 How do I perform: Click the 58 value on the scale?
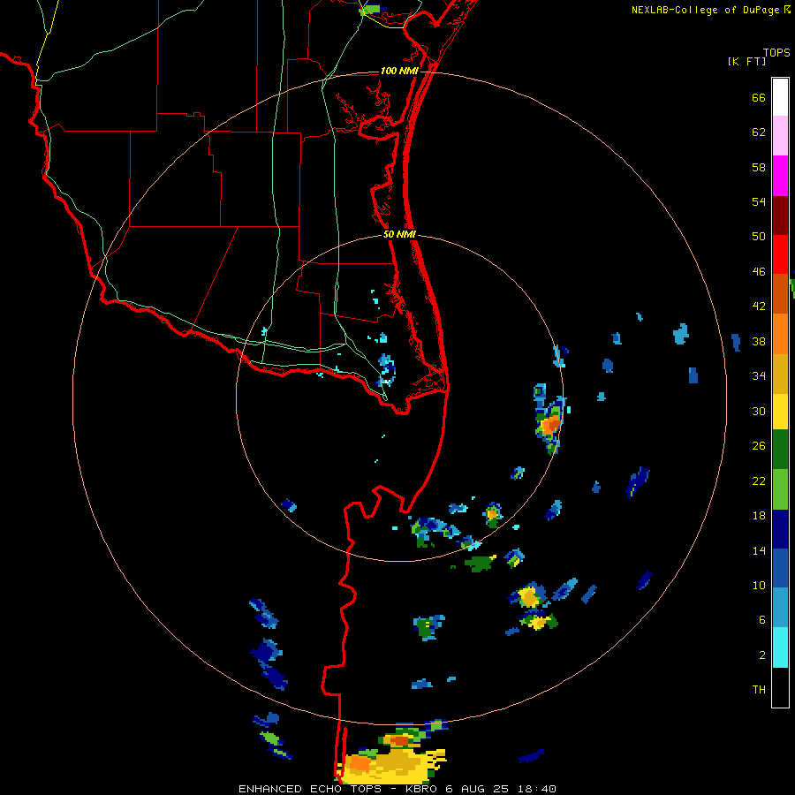click(x=759, y=167)
